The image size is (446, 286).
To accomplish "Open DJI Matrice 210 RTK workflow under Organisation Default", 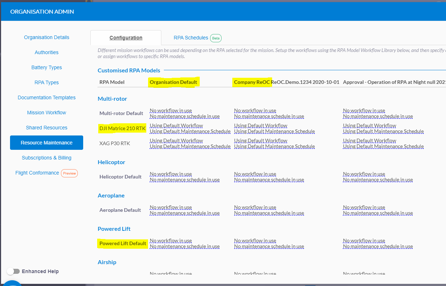I will pos(176,125).
